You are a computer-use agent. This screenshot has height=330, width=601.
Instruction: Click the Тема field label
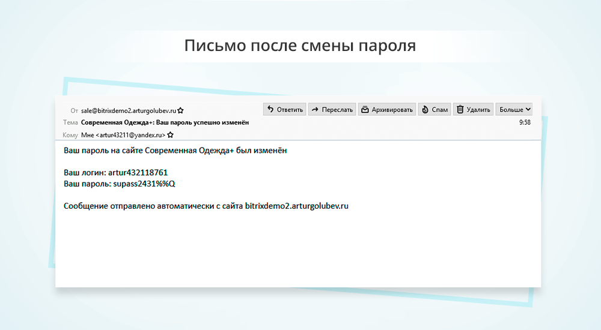pos(70,122)
